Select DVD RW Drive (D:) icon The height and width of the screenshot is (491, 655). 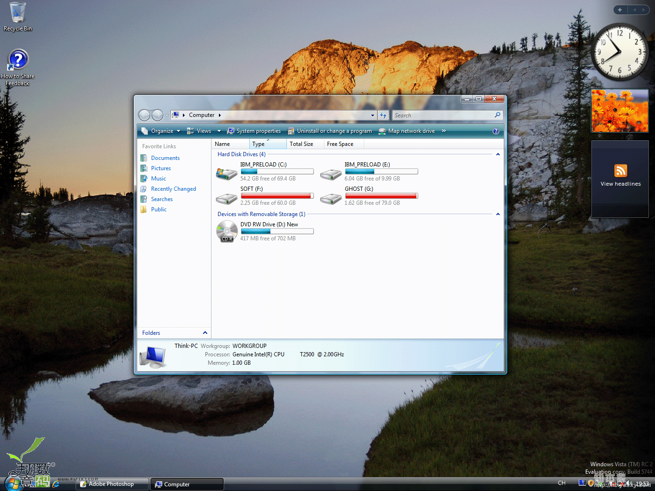point(227,231)
